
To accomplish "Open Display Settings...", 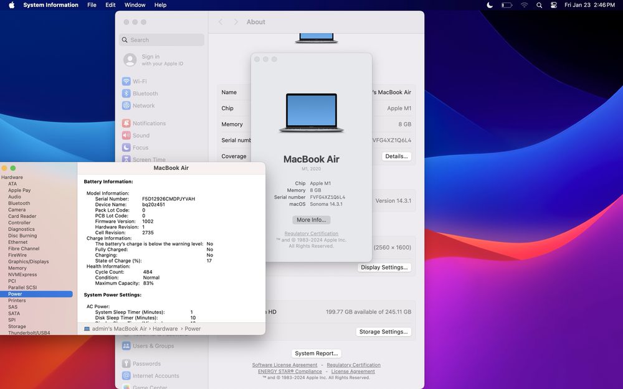I will [x=384, y=268].
